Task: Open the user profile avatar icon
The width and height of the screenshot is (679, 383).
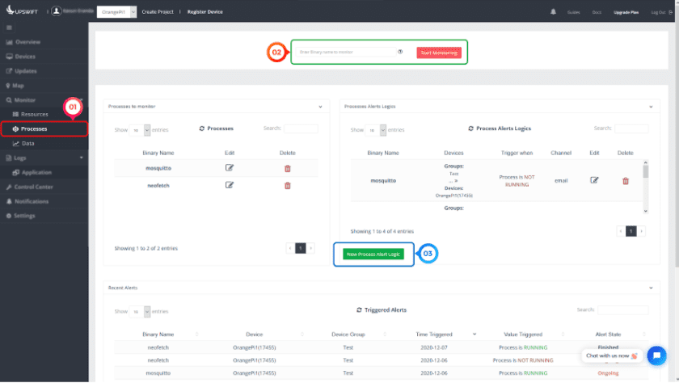Action: pos(57,11)
